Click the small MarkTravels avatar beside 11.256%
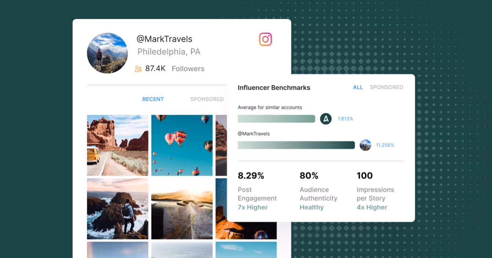Viewport: 492px width, 258px height. point(365,145)
